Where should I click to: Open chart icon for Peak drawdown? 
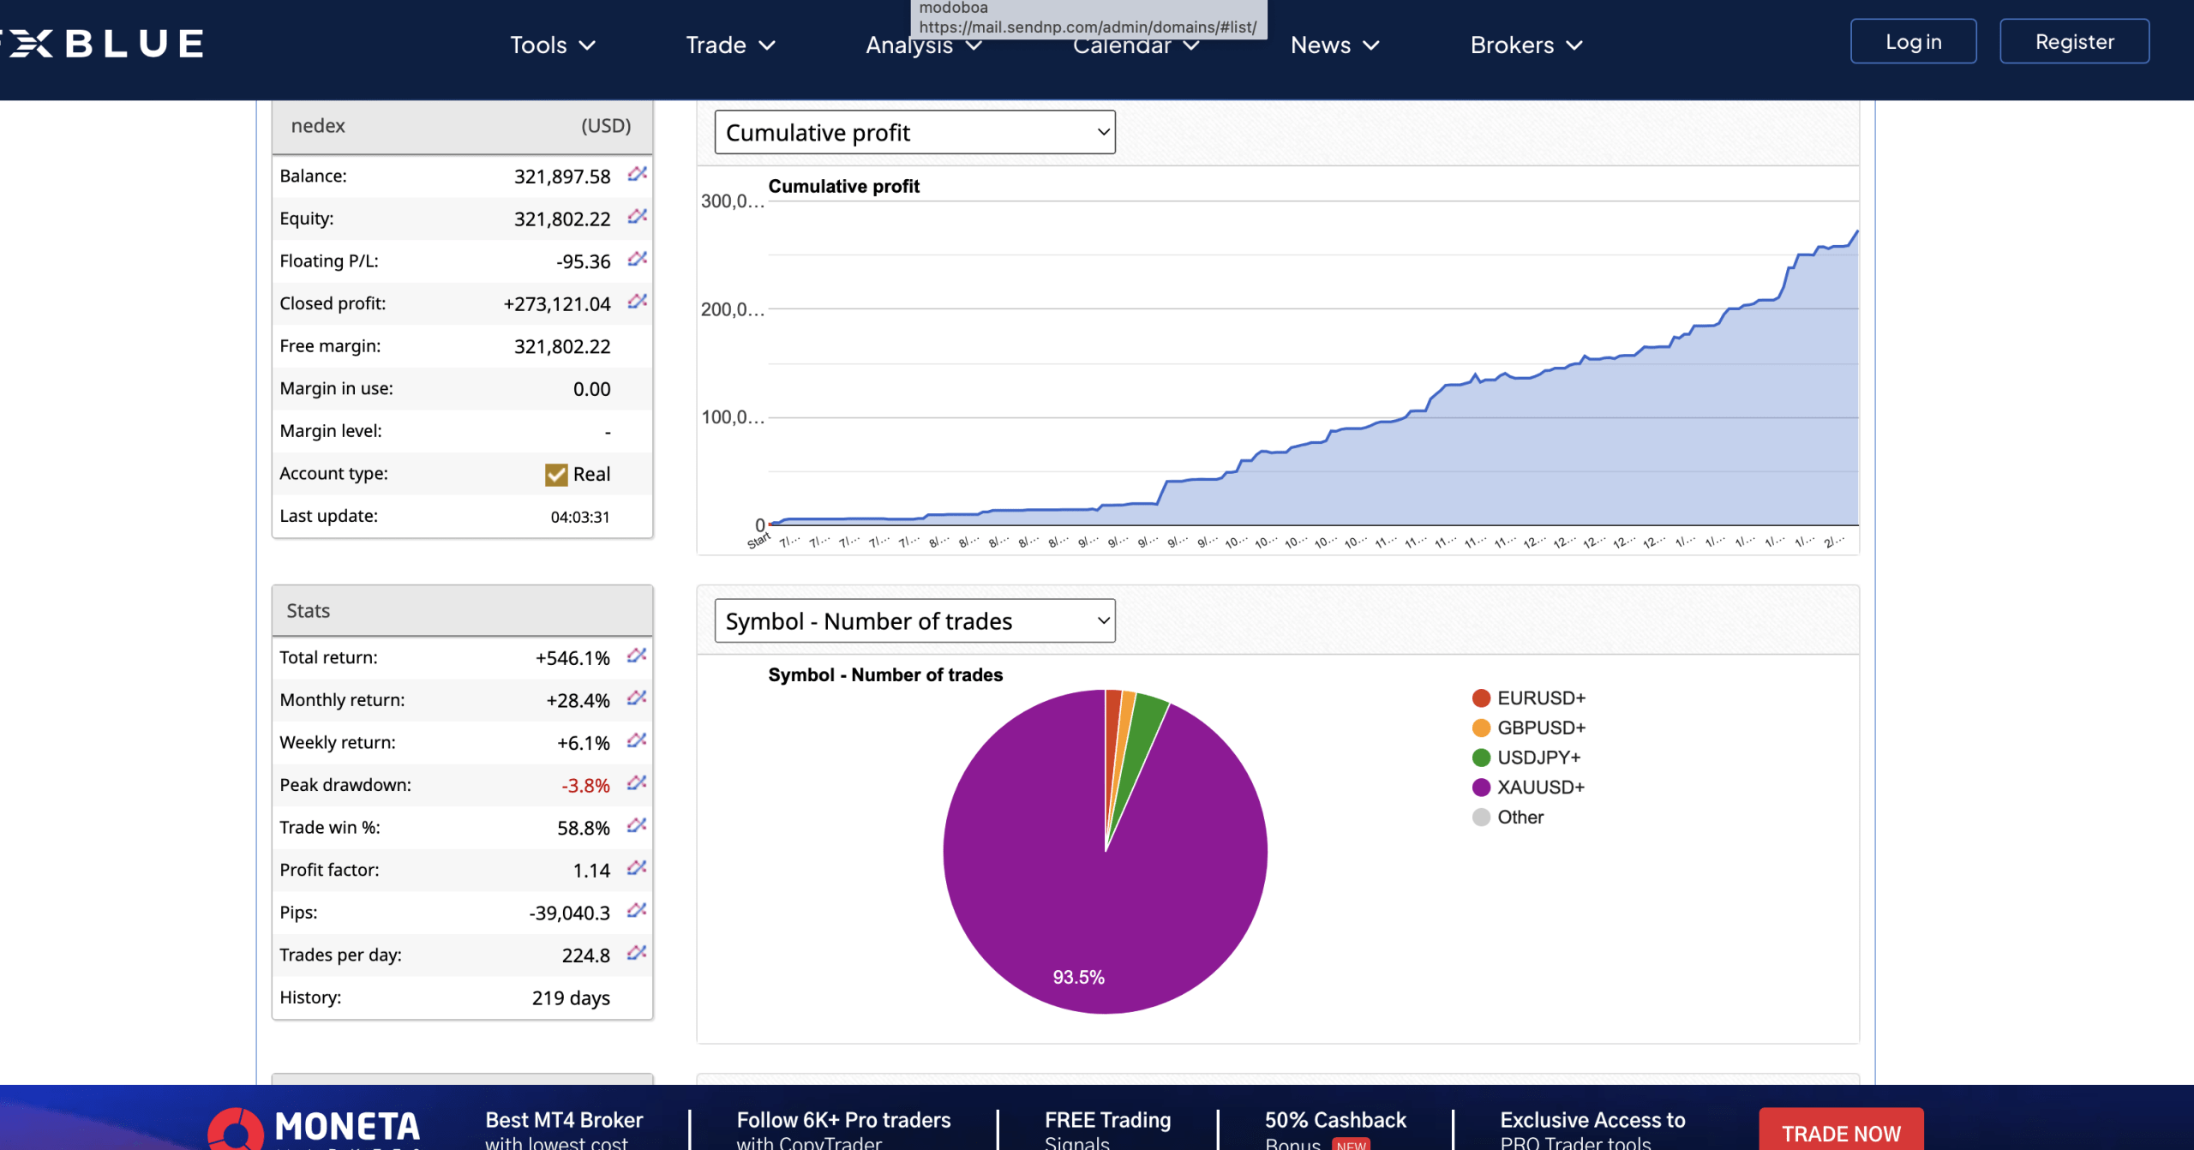tap(636, 783)
